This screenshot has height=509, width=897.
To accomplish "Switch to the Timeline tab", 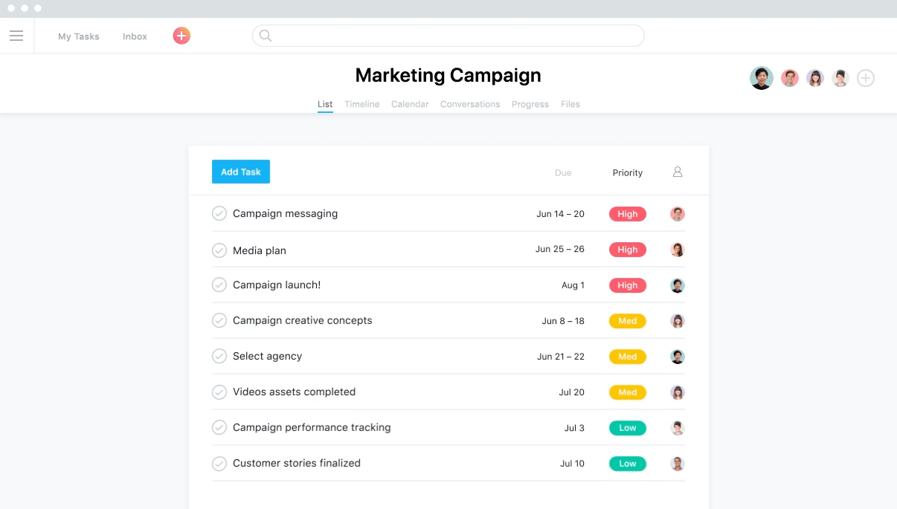I will pos(361,104).
